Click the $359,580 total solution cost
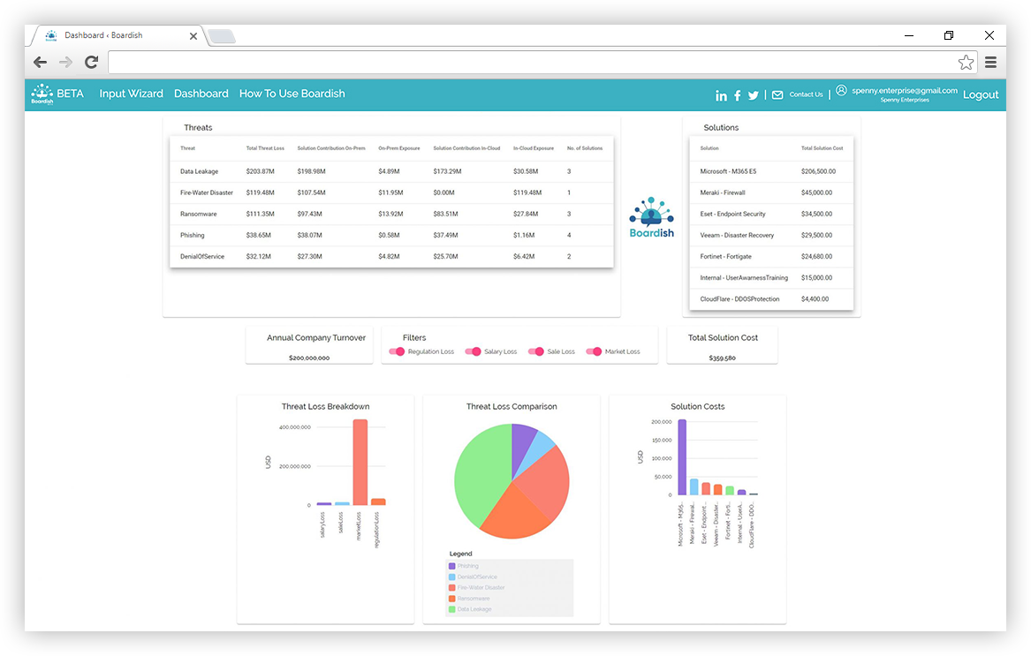The height and width of the screenshot is (656, 1031). 722,358
